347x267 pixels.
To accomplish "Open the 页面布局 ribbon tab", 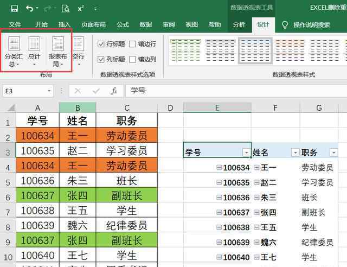I will click(93, 24).
